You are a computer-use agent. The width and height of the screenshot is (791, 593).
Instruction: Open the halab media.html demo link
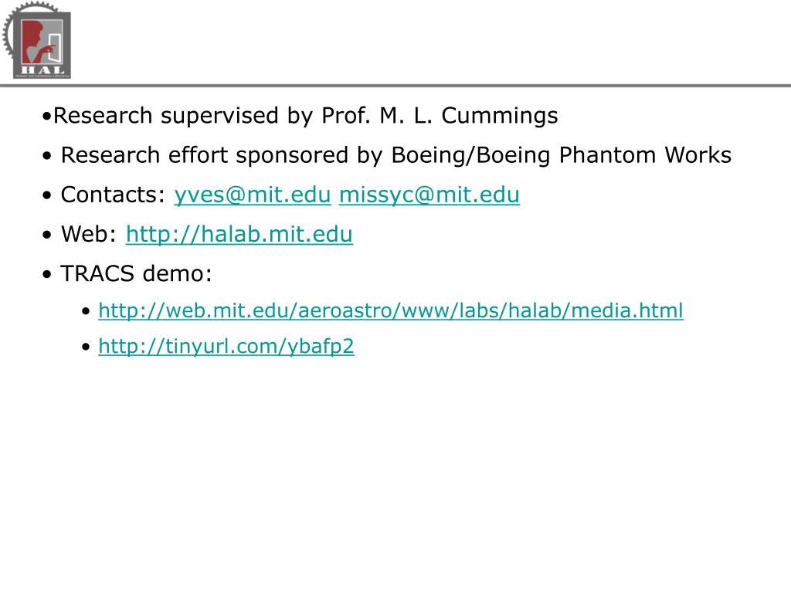[391, 310]
